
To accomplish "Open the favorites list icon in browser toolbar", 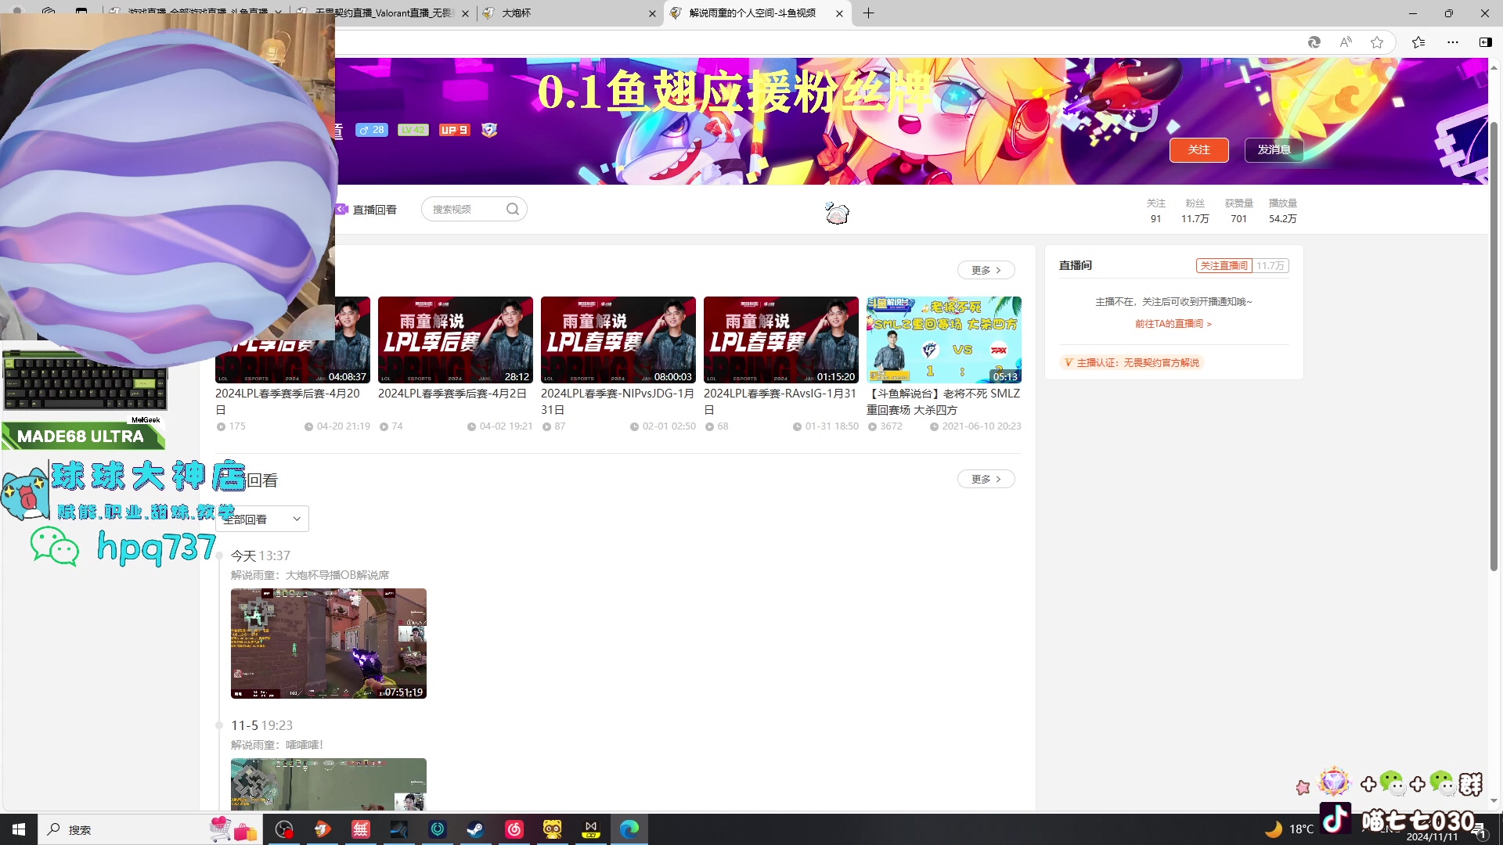I will coord(1418,42).
